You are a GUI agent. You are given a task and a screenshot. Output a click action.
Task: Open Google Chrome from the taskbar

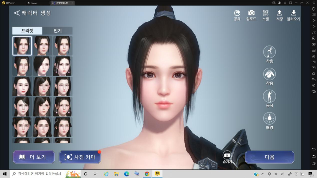coord(147,174)
